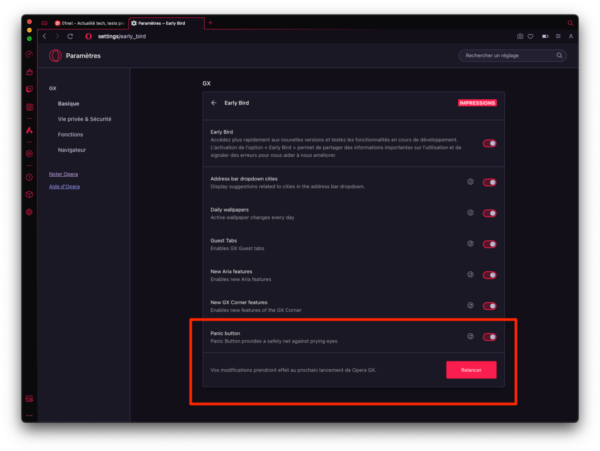Click feedback smiley for Panic button
This screenshot has height=451, width=600.
point(470,336)
